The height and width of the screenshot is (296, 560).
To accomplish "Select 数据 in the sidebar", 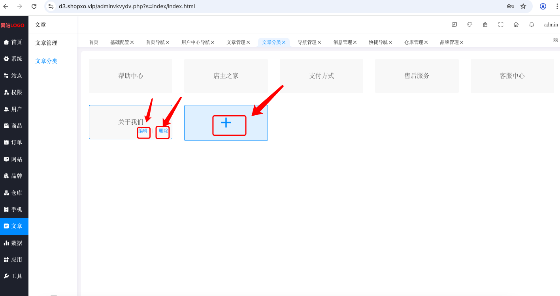I will point(14,243).
